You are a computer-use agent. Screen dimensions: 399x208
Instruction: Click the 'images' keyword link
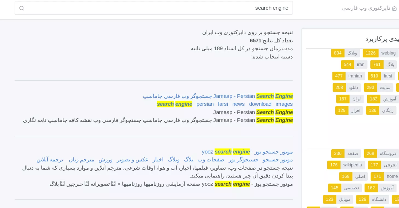click(x=284, y=104)
